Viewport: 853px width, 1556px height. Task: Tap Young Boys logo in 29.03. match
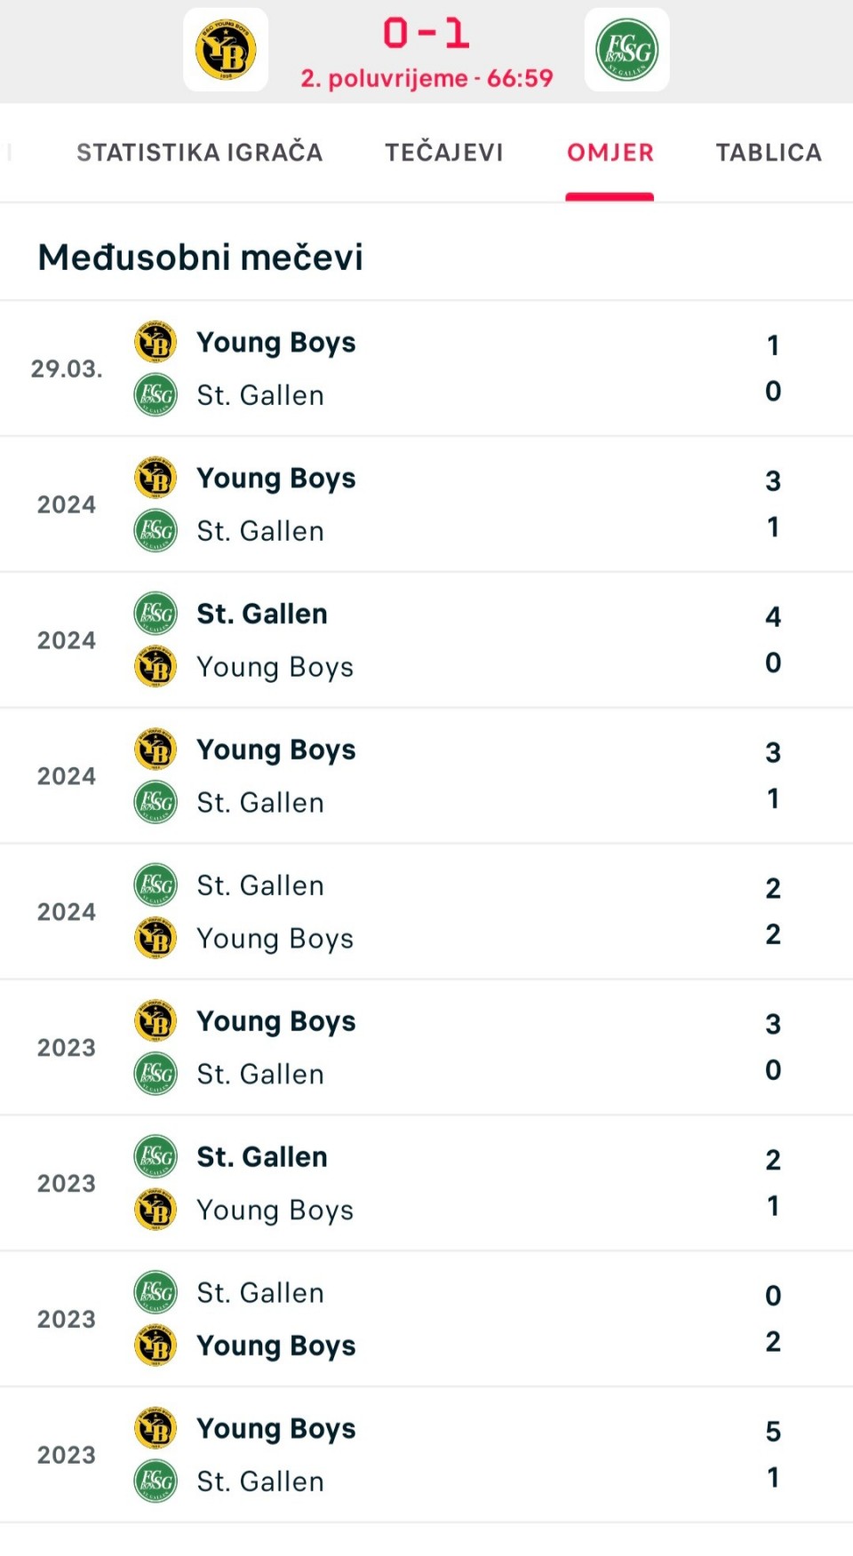(155, 342)
